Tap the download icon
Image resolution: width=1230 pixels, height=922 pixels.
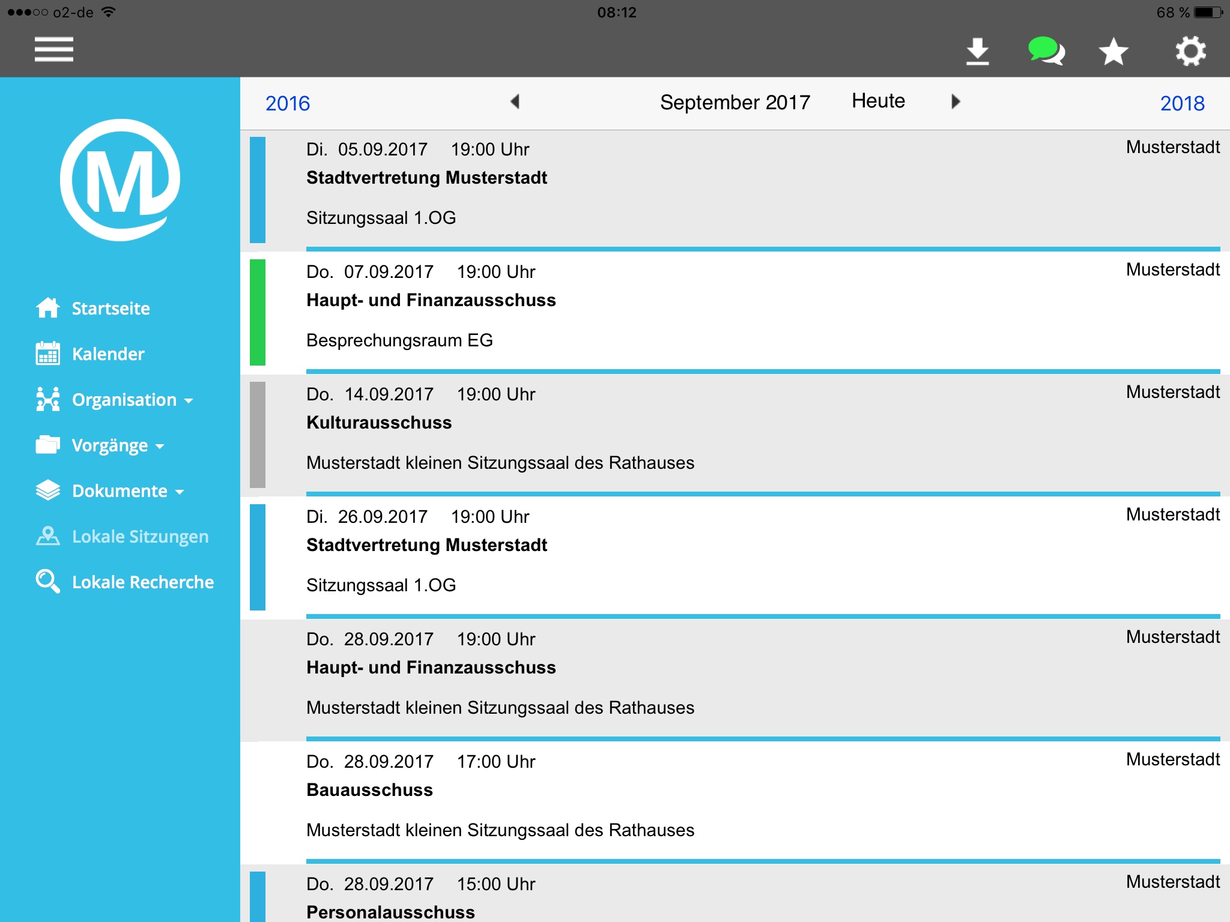point(977,51)
